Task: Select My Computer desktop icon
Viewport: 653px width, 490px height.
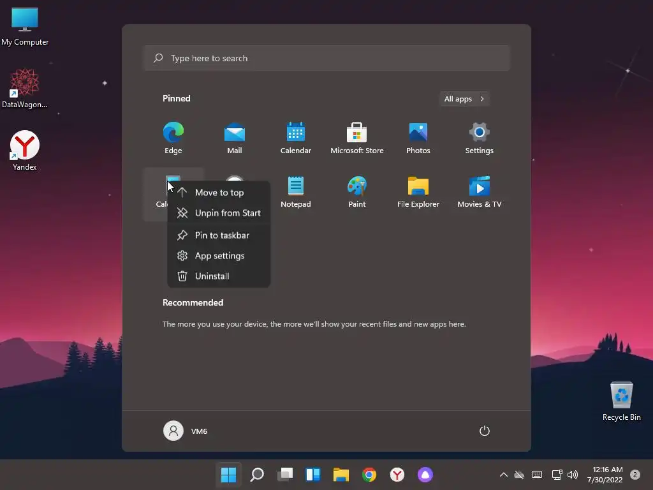Action: tap(25, 27)
